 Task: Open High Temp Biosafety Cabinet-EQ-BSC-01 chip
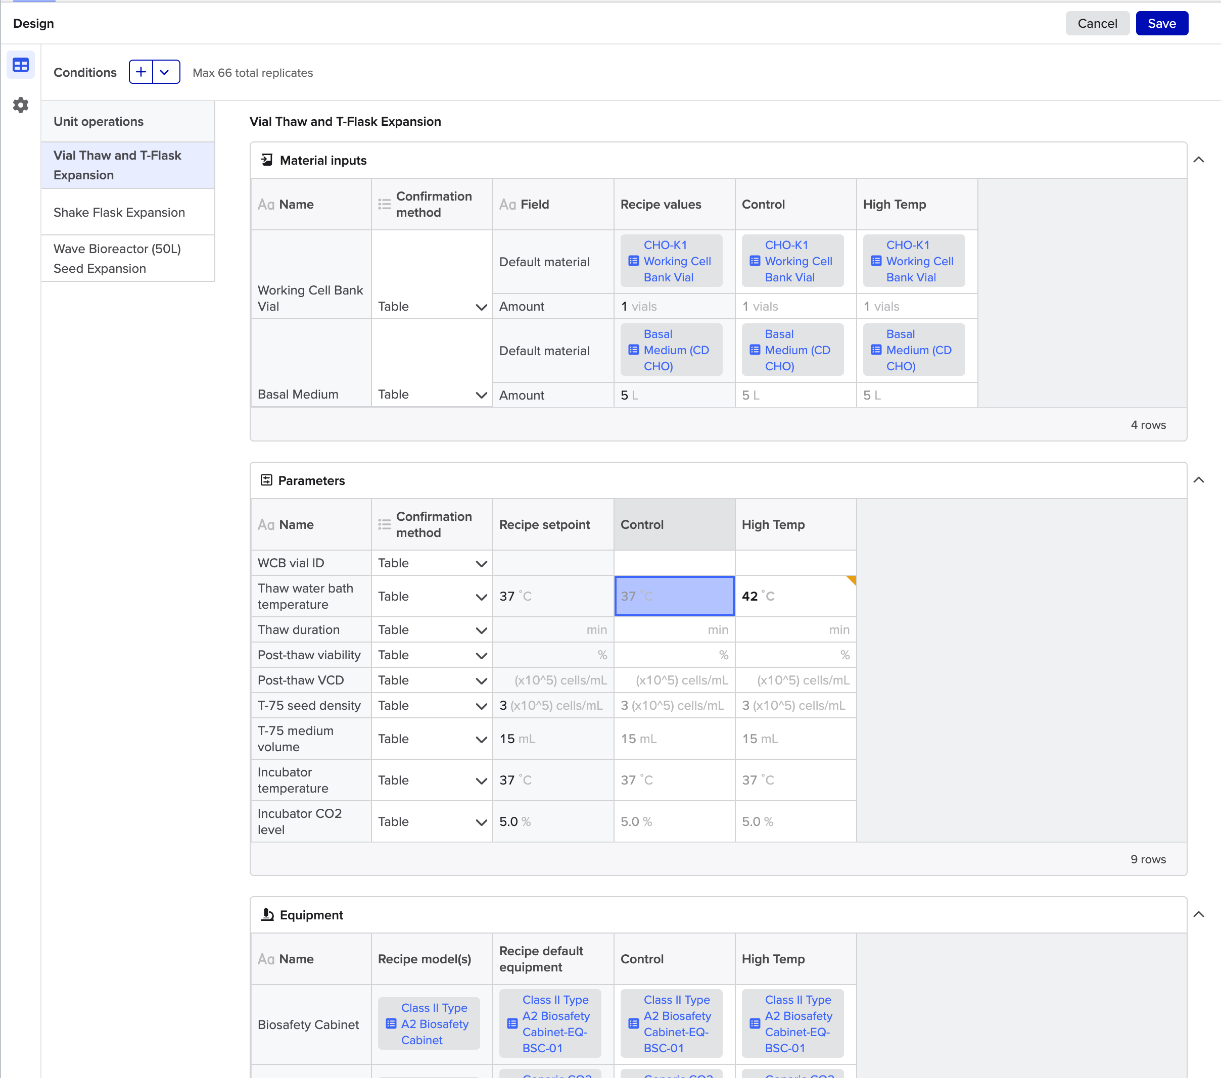(x=792, y=1023)
